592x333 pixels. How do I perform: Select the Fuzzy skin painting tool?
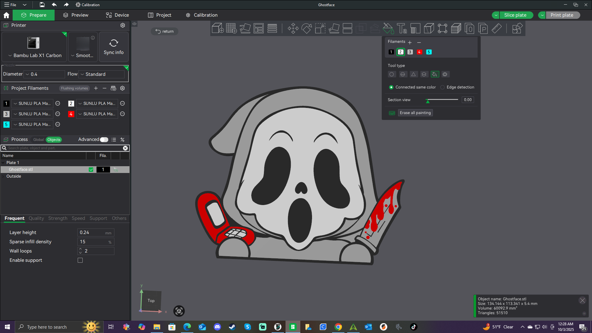click(456, 28)
